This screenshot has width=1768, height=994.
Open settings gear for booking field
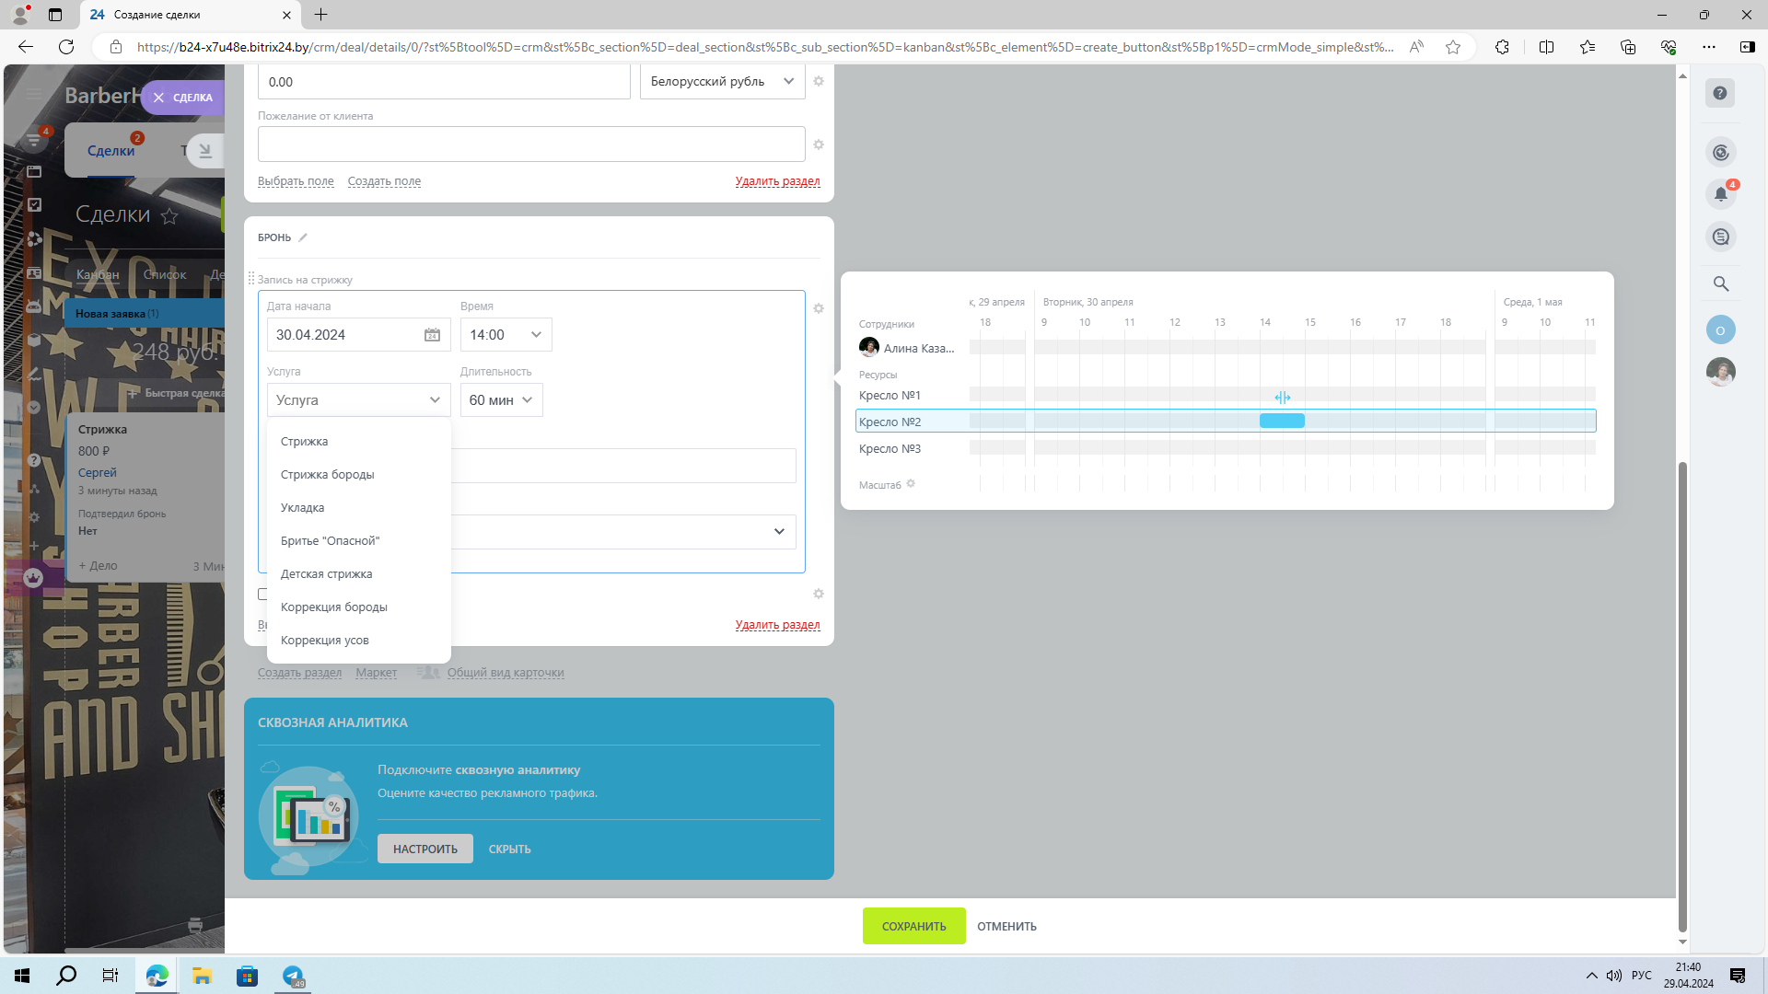coord(819,308)
